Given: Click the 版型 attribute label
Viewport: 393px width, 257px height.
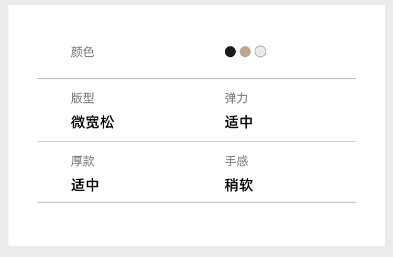Looking at the screenshot, I should point(82,98).
